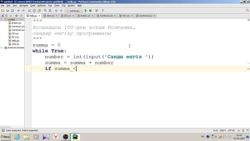
Task: Open the Run menu
Action: tap(50, 5)
